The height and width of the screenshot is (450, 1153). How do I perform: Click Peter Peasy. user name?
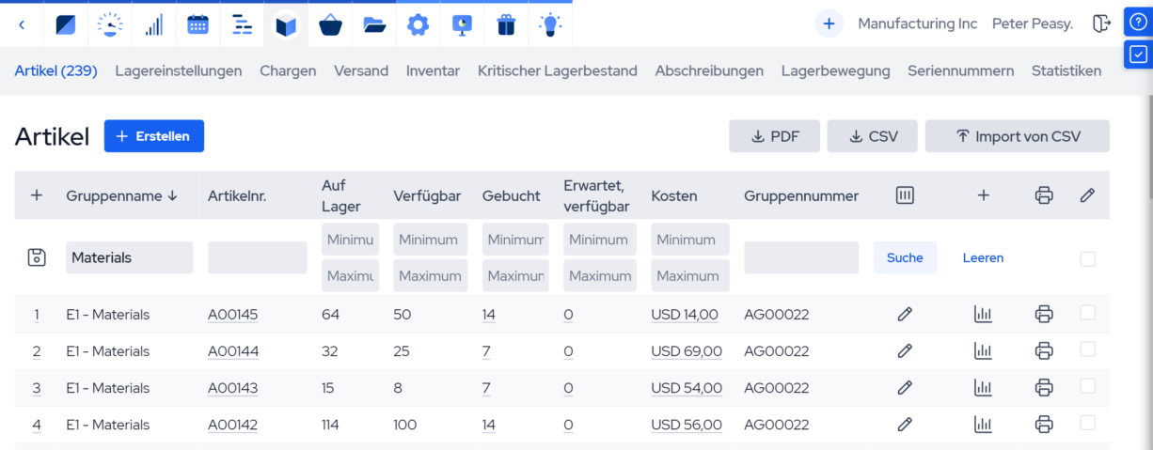(x=1033, y=24)
